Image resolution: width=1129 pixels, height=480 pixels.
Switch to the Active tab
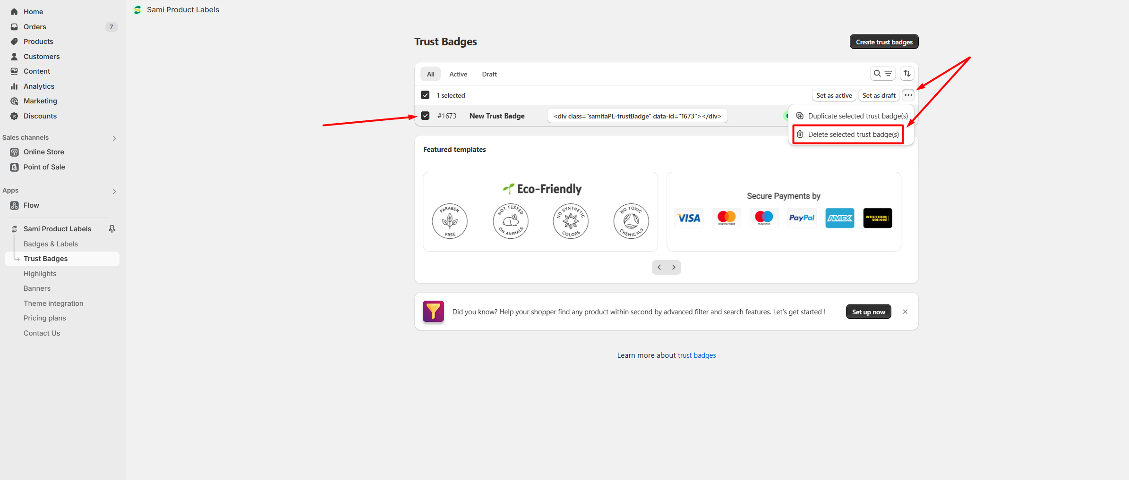coord(458,74)
